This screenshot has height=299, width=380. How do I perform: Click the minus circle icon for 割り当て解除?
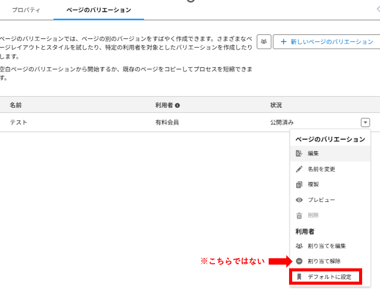[299, 261]
